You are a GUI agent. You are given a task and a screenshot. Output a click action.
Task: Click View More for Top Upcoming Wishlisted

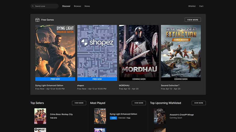(199, 103)
